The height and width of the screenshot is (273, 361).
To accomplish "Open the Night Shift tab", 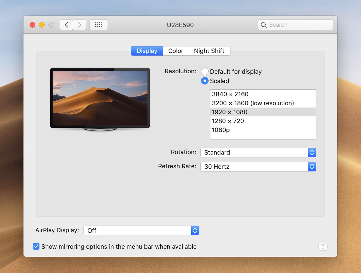I will point(209,51).
